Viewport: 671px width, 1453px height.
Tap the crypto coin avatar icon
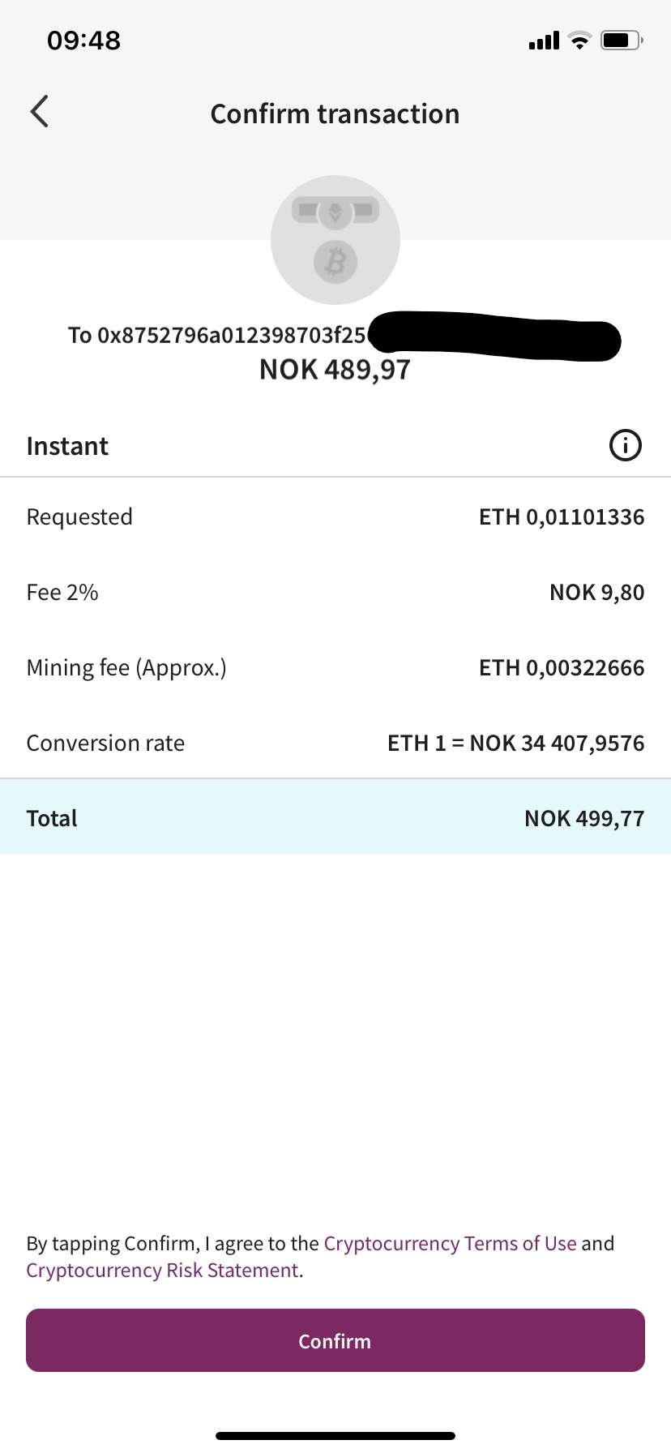335,240
